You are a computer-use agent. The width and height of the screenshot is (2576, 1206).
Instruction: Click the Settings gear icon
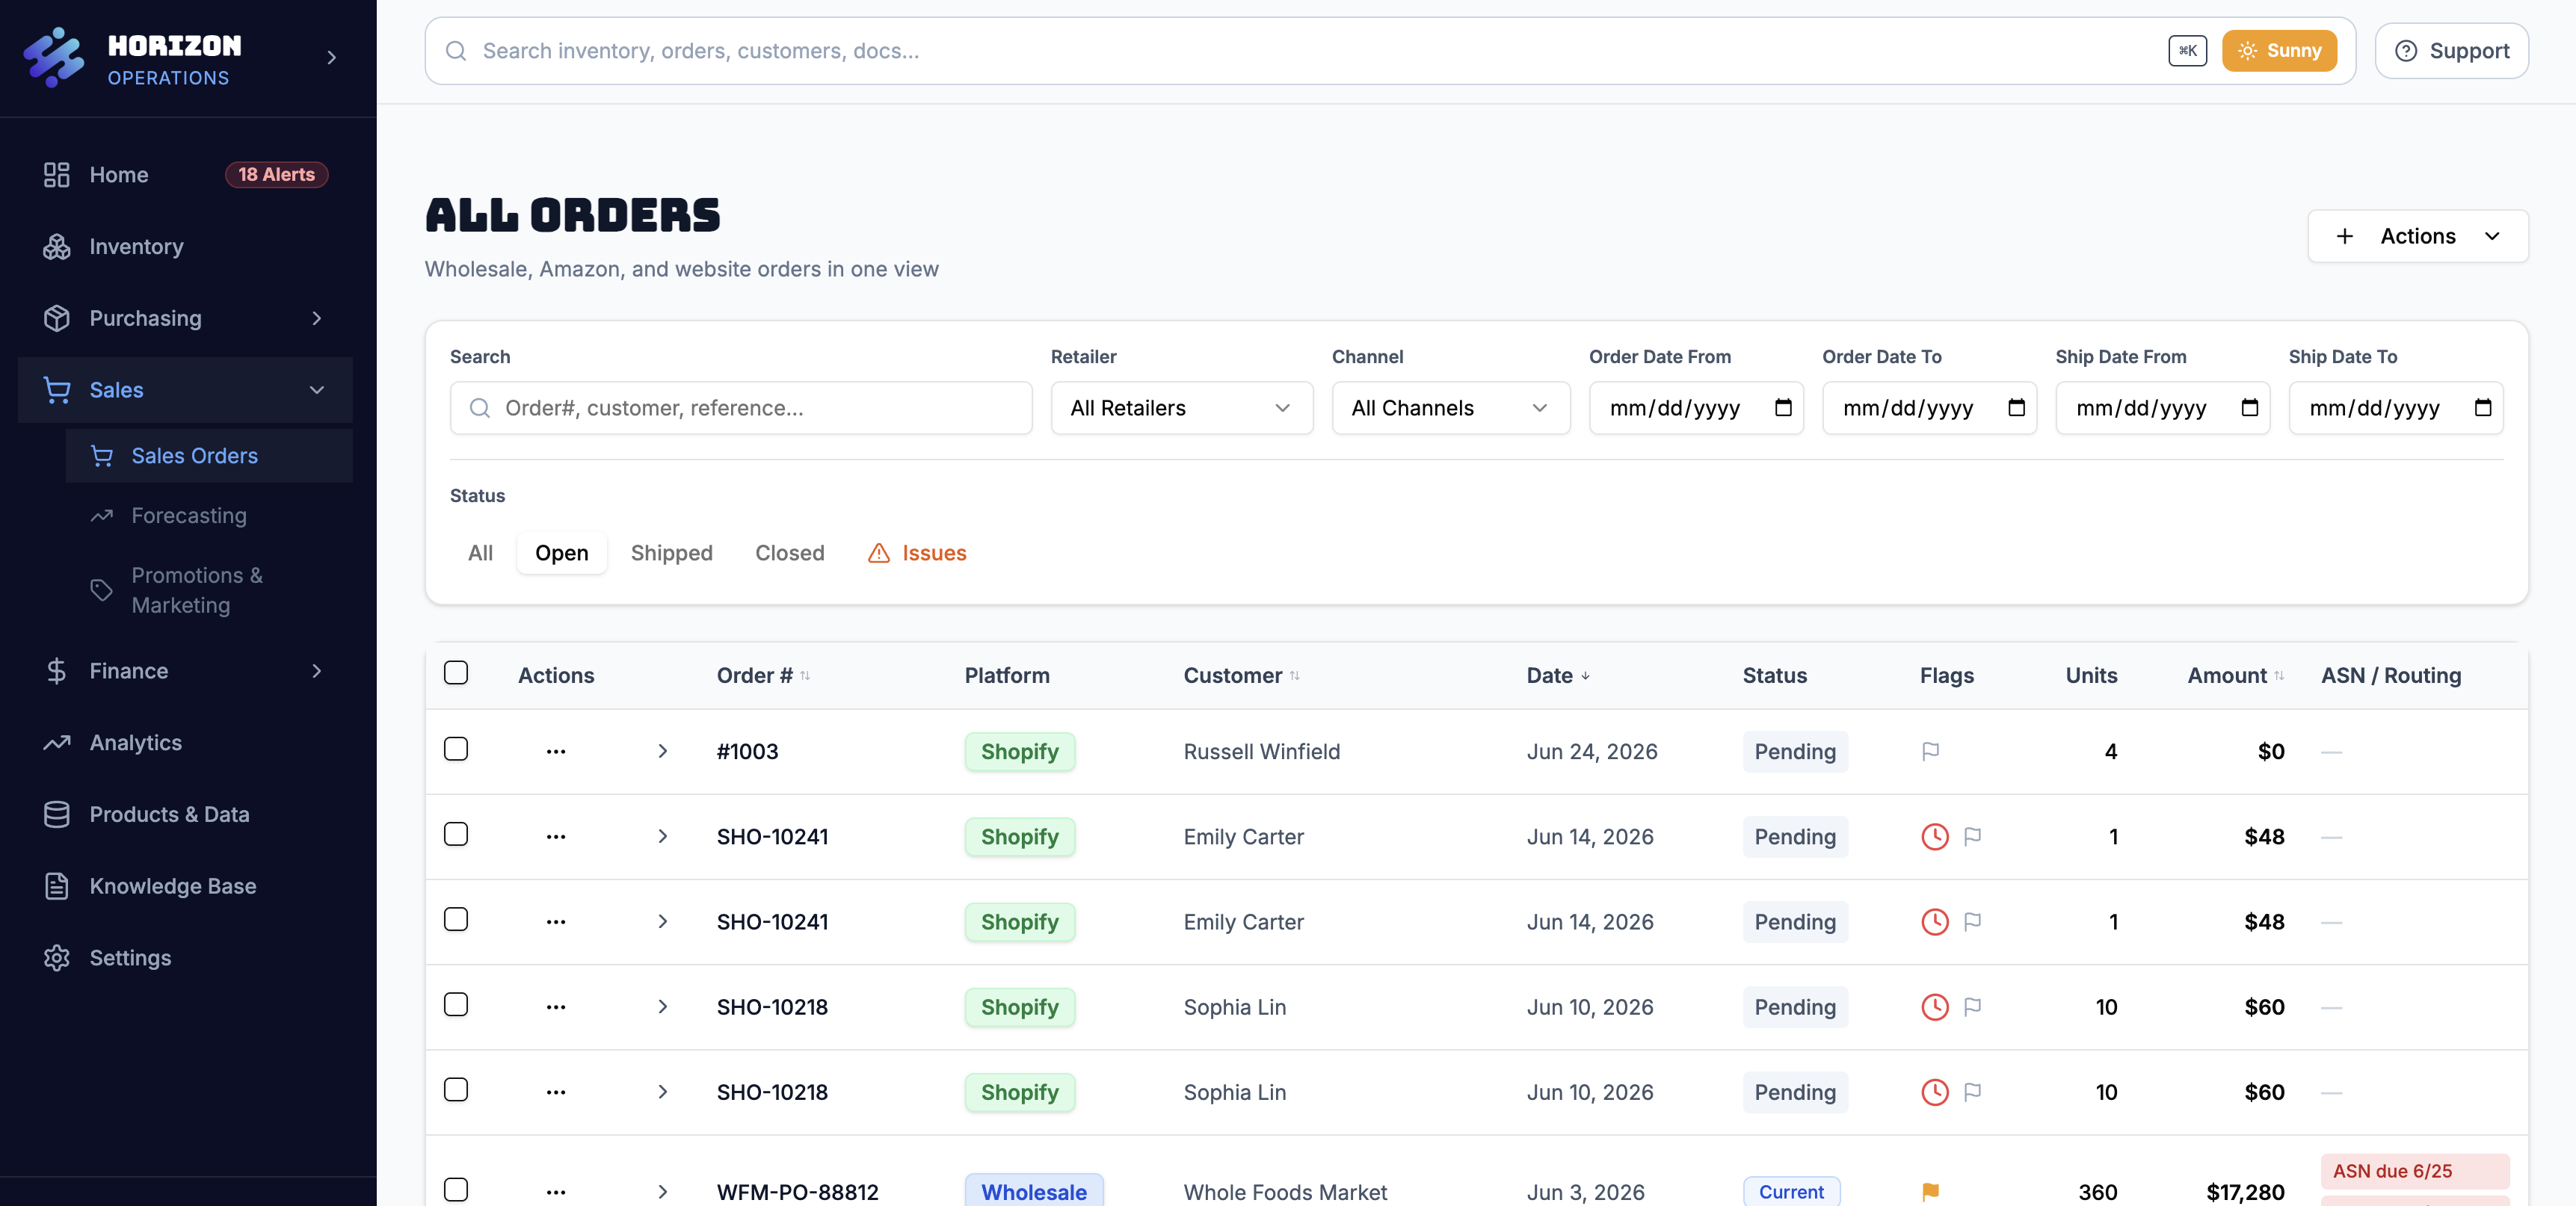tap(57, 957)
